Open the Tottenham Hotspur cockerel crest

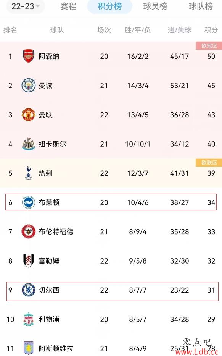coord(28,173)
